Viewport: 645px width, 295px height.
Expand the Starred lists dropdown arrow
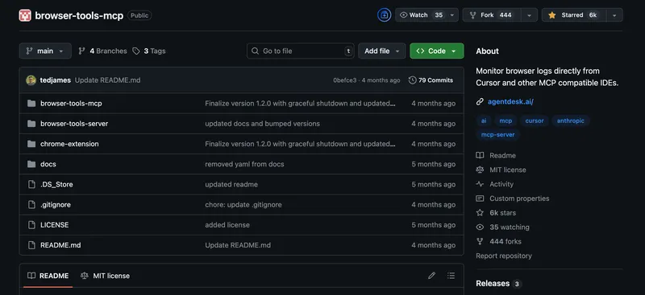click(x=614, y=15)
